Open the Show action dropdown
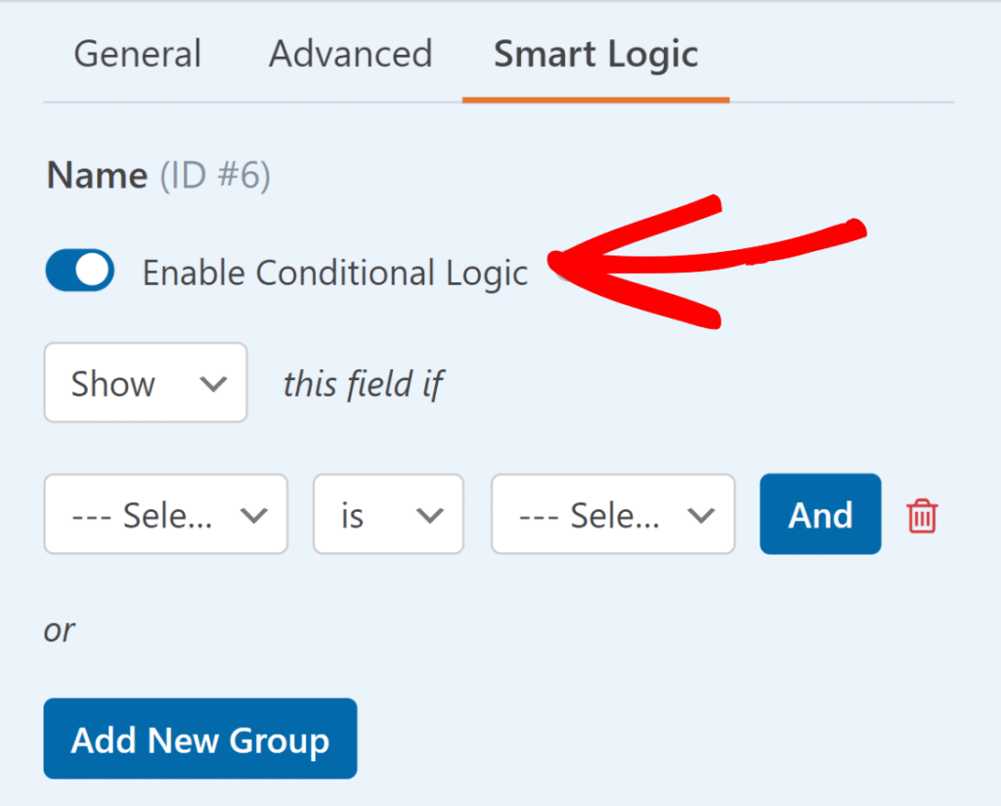 [x=145, y=383]
